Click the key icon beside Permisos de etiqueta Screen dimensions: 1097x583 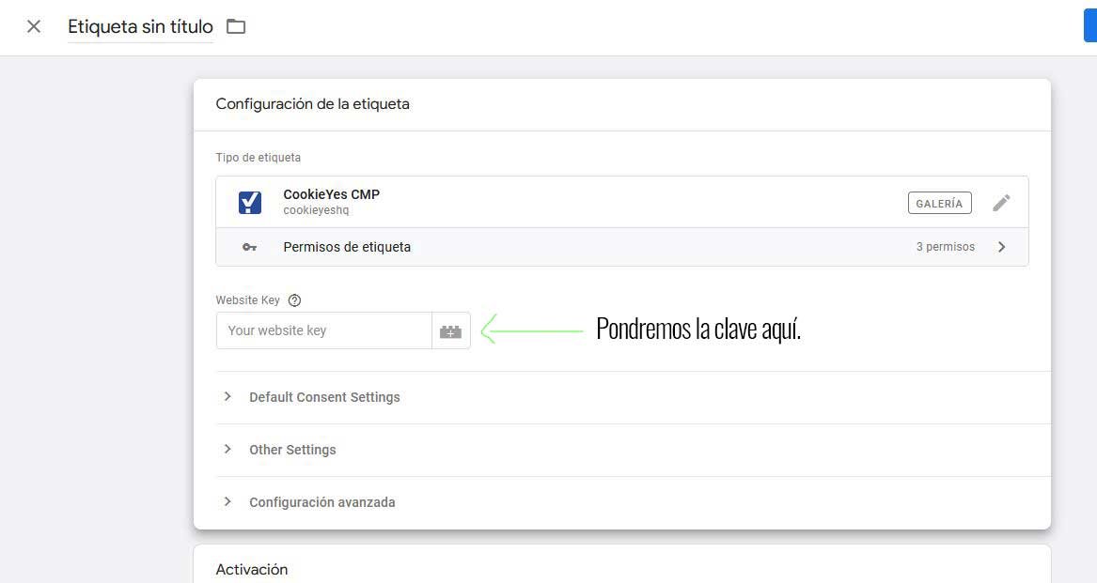(x=249, y=247)
